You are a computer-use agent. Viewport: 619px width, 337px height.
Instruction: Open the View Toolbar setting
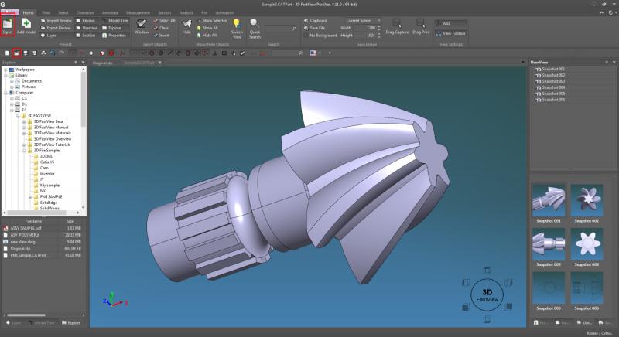click(451, 33)
